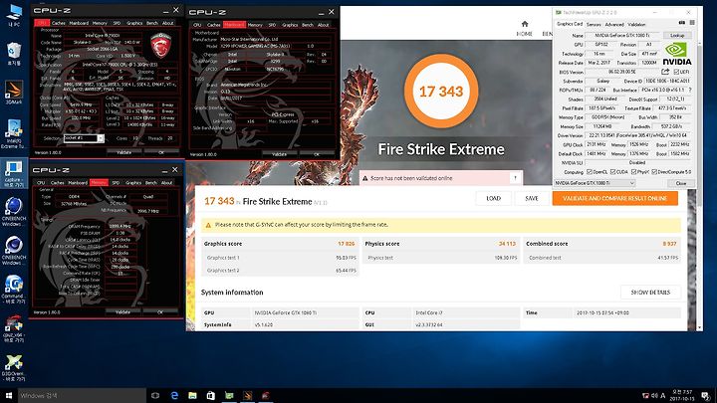The height and width of the screenshot is (403, 717).
Task: Click Validate in the CPU-Z Memory window
Action: (122, 312)
